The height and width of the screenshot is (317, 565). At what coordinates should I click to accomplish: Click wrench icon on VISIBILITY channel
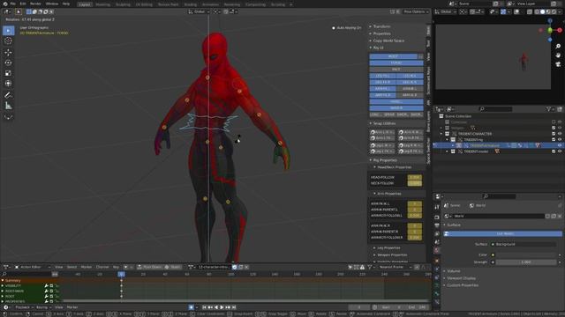(x=46, y=285)
